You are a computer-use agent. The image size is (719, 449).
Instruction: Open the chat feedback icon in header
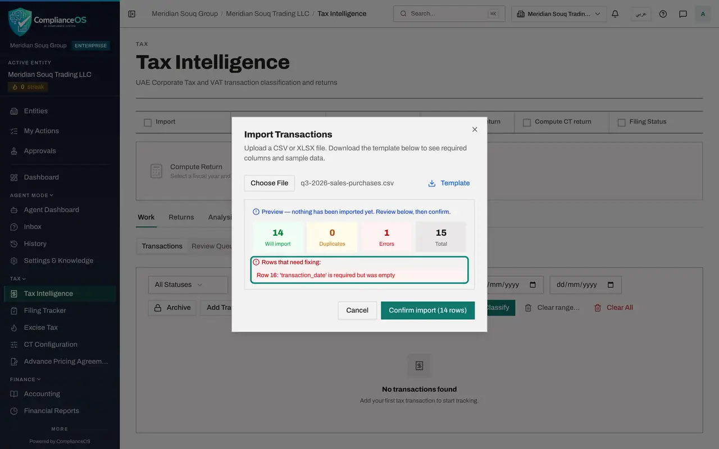coord(683,14)
